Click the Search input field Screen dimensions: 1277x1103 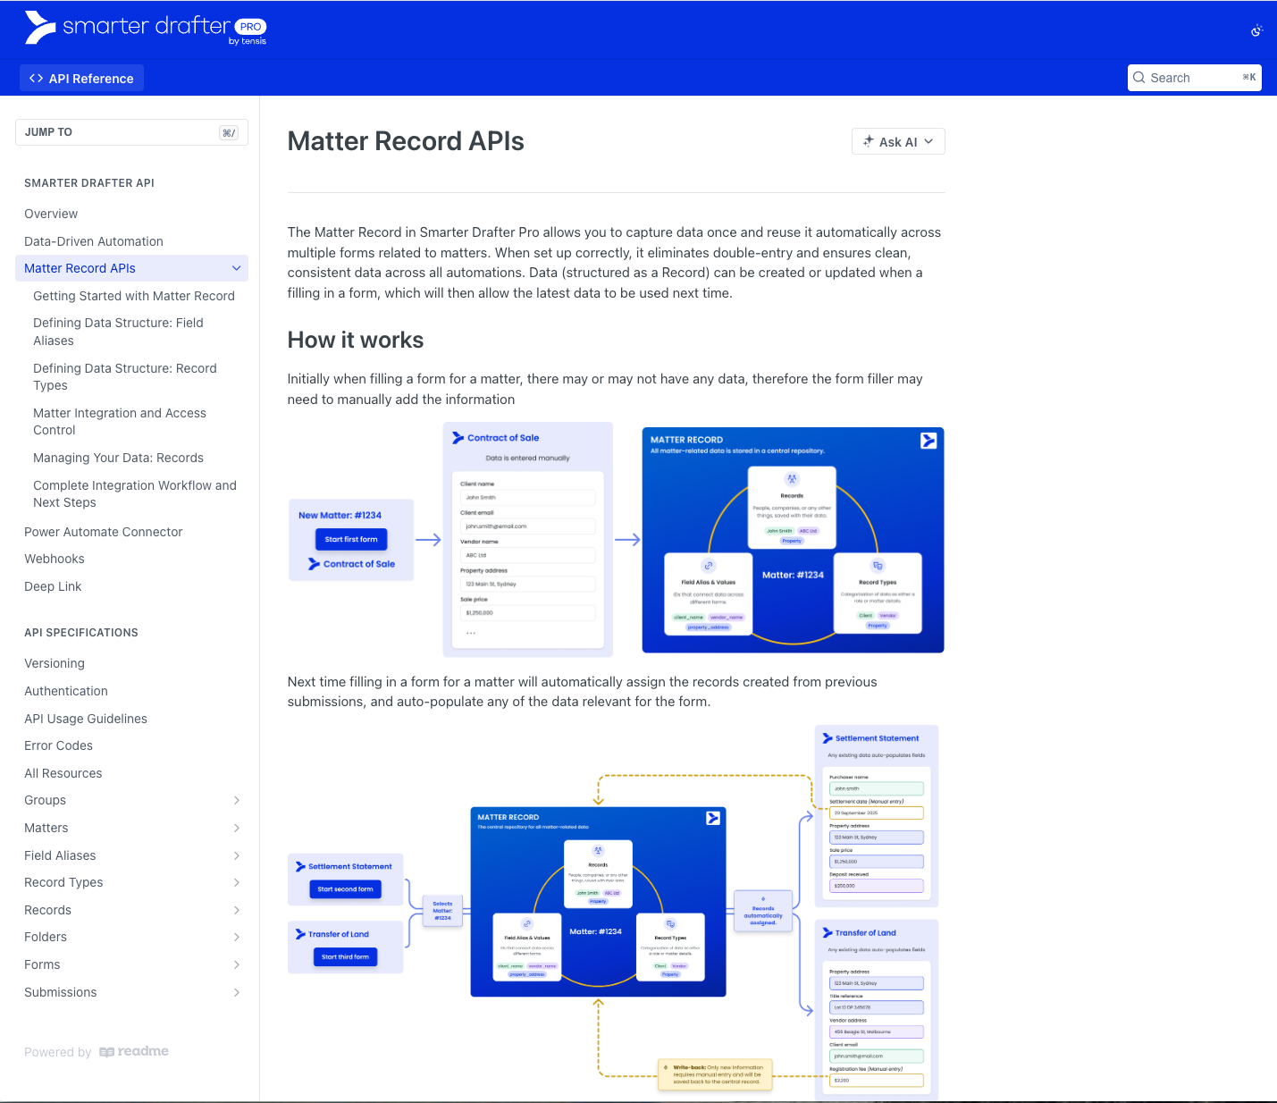(1194, 78)
